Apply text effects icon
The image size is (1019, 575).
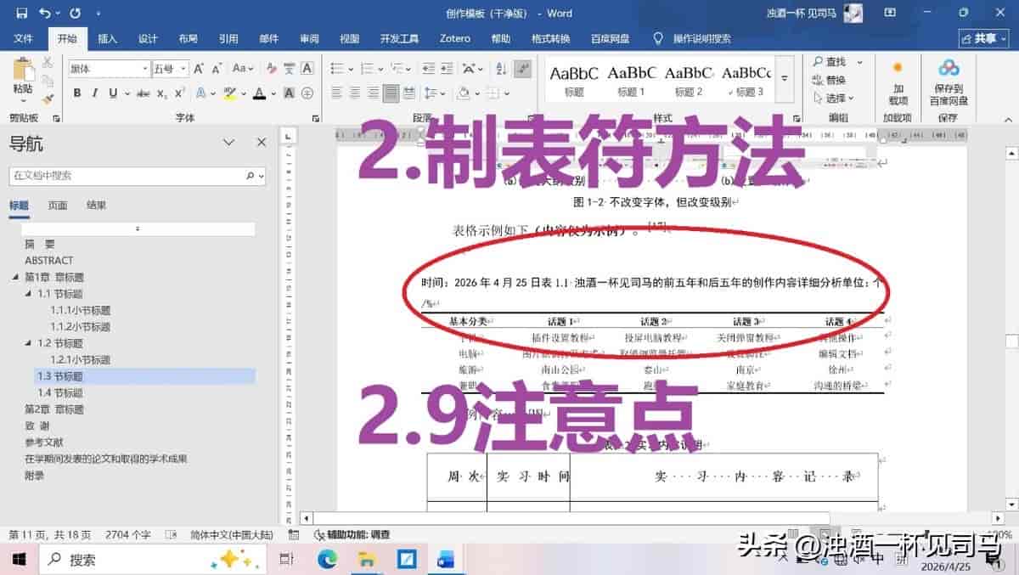pos(201,93)
